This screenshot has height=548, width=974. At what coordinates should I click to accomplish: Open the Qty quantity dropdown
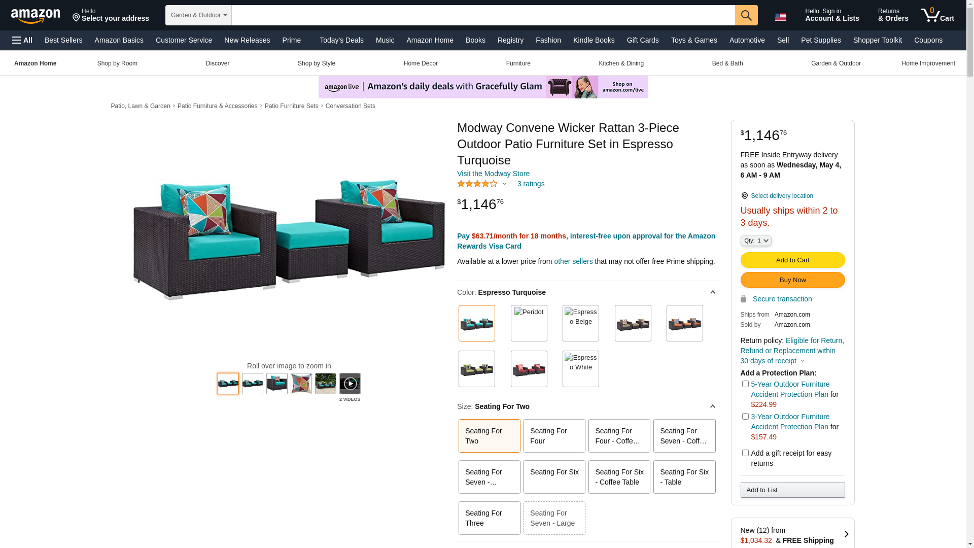pos(756,241)
